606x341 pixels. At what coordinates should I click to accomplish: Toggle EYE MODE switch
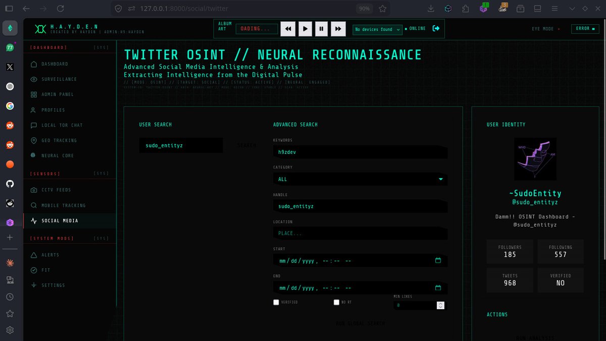click(546, 29)
